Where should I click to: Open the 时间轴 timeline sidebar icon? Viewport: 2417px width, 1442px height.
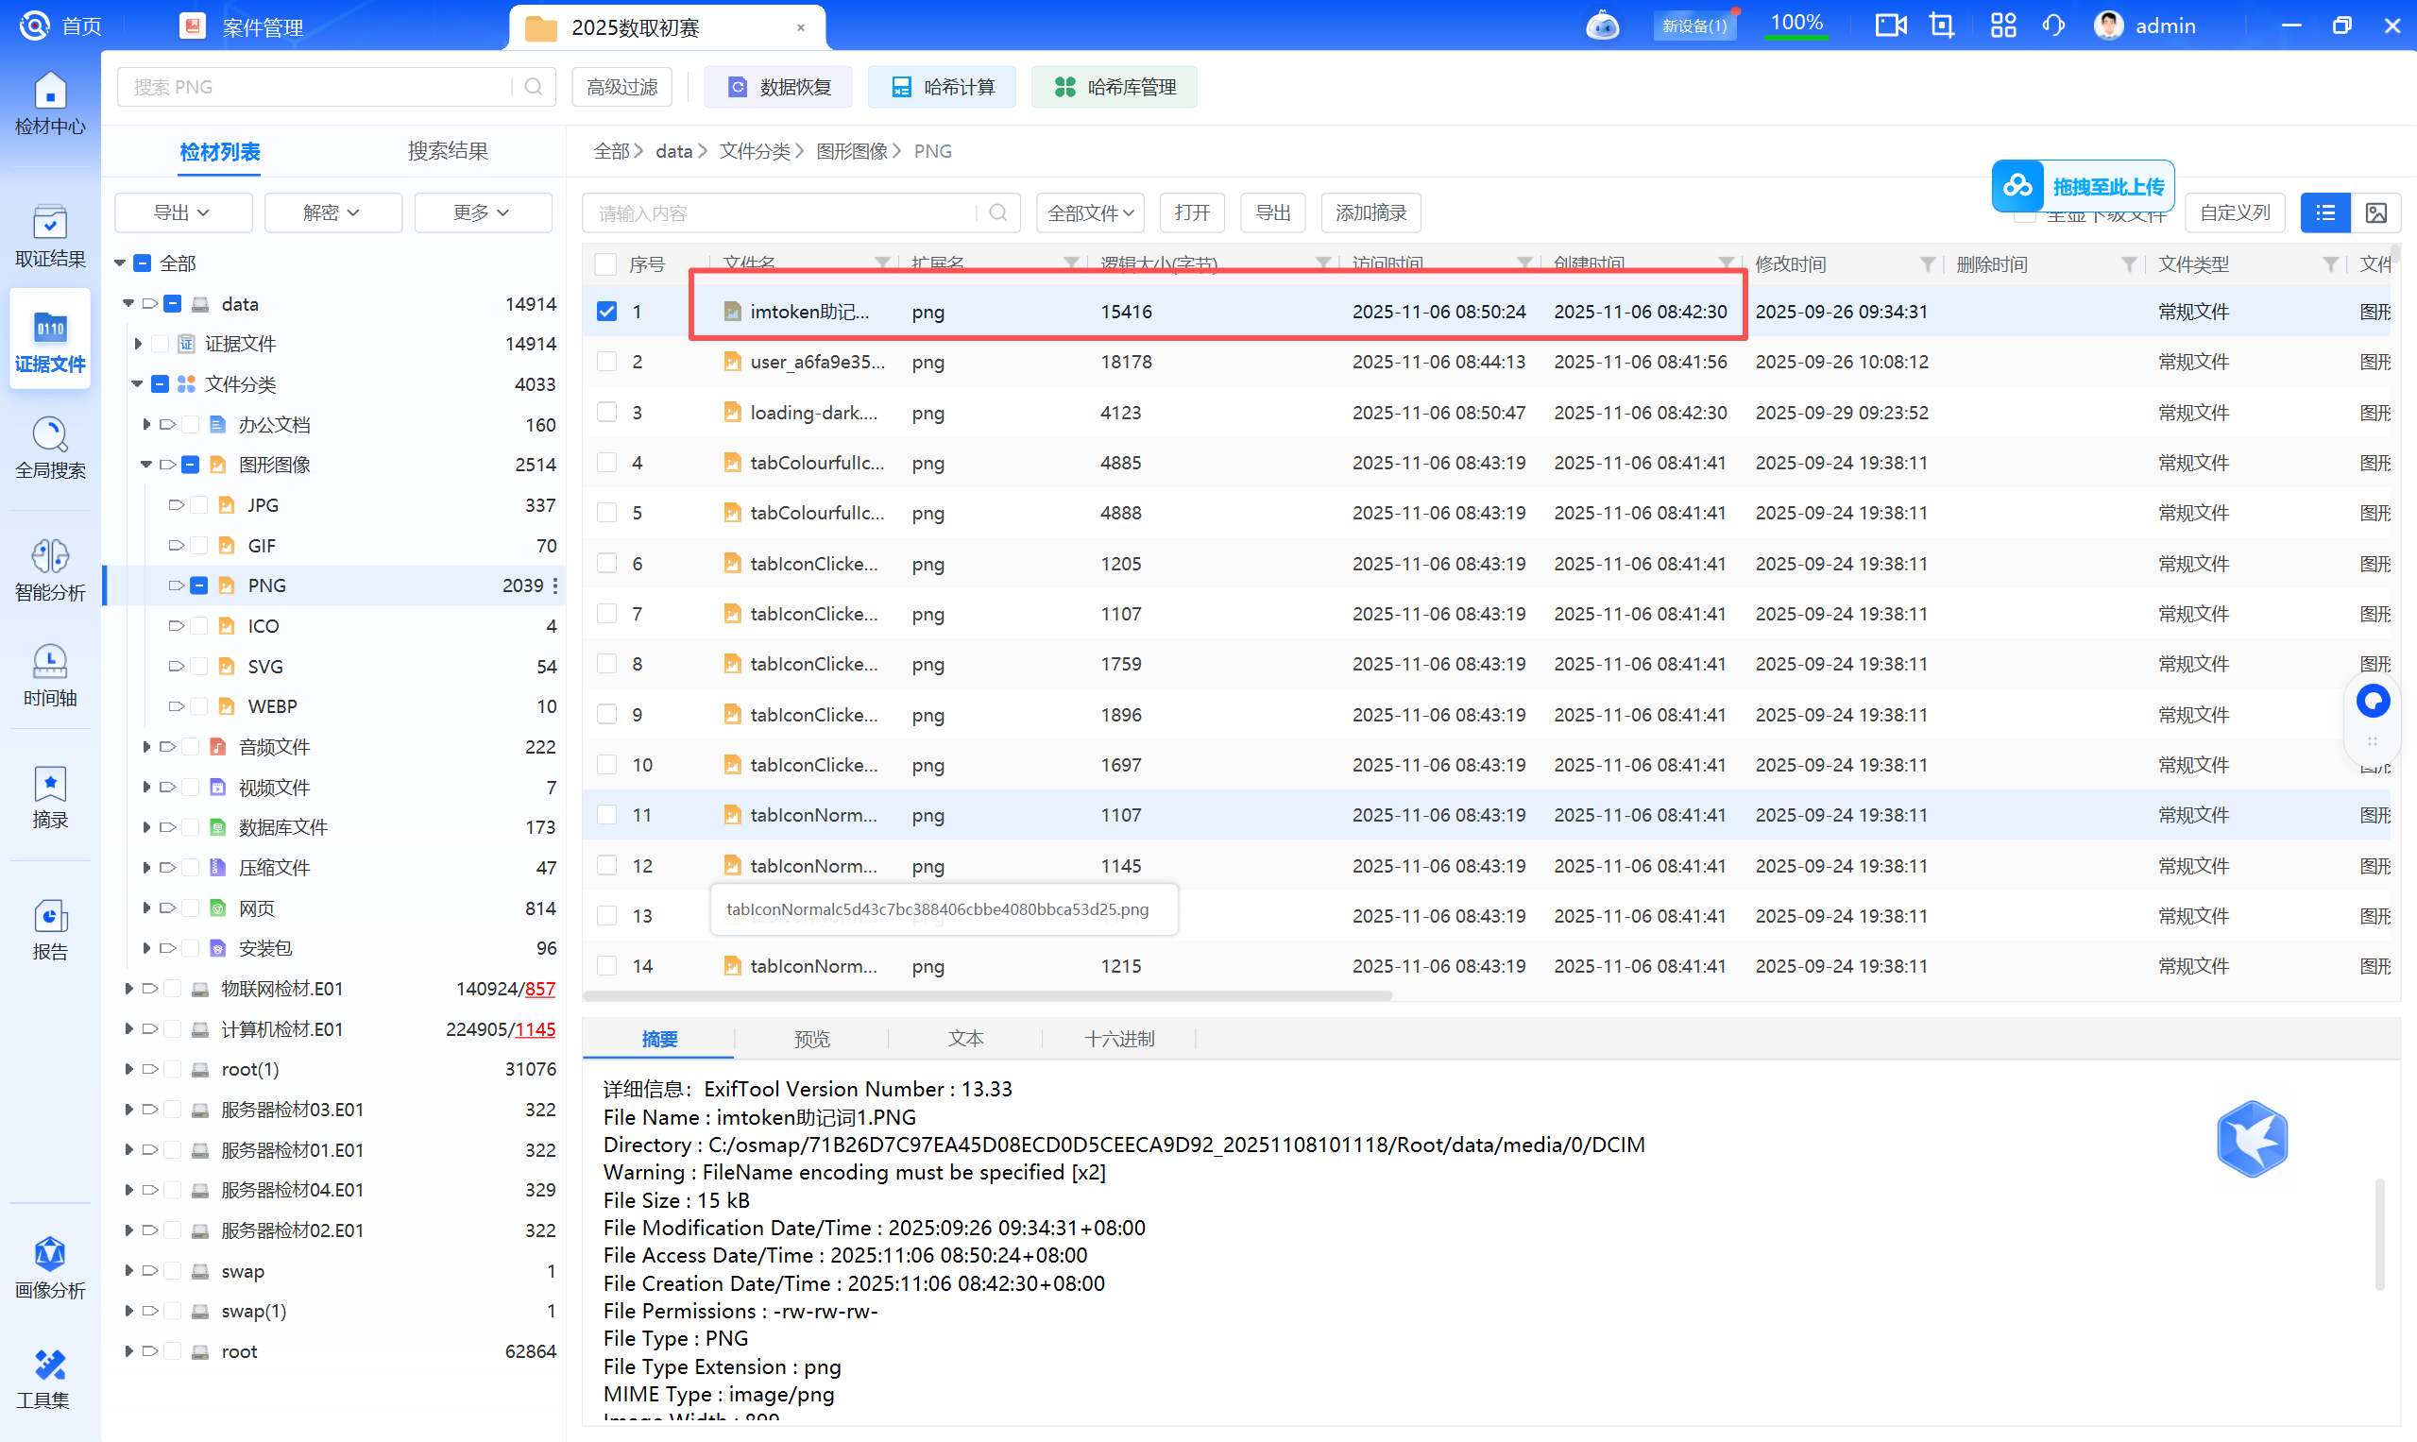point(49,675)
